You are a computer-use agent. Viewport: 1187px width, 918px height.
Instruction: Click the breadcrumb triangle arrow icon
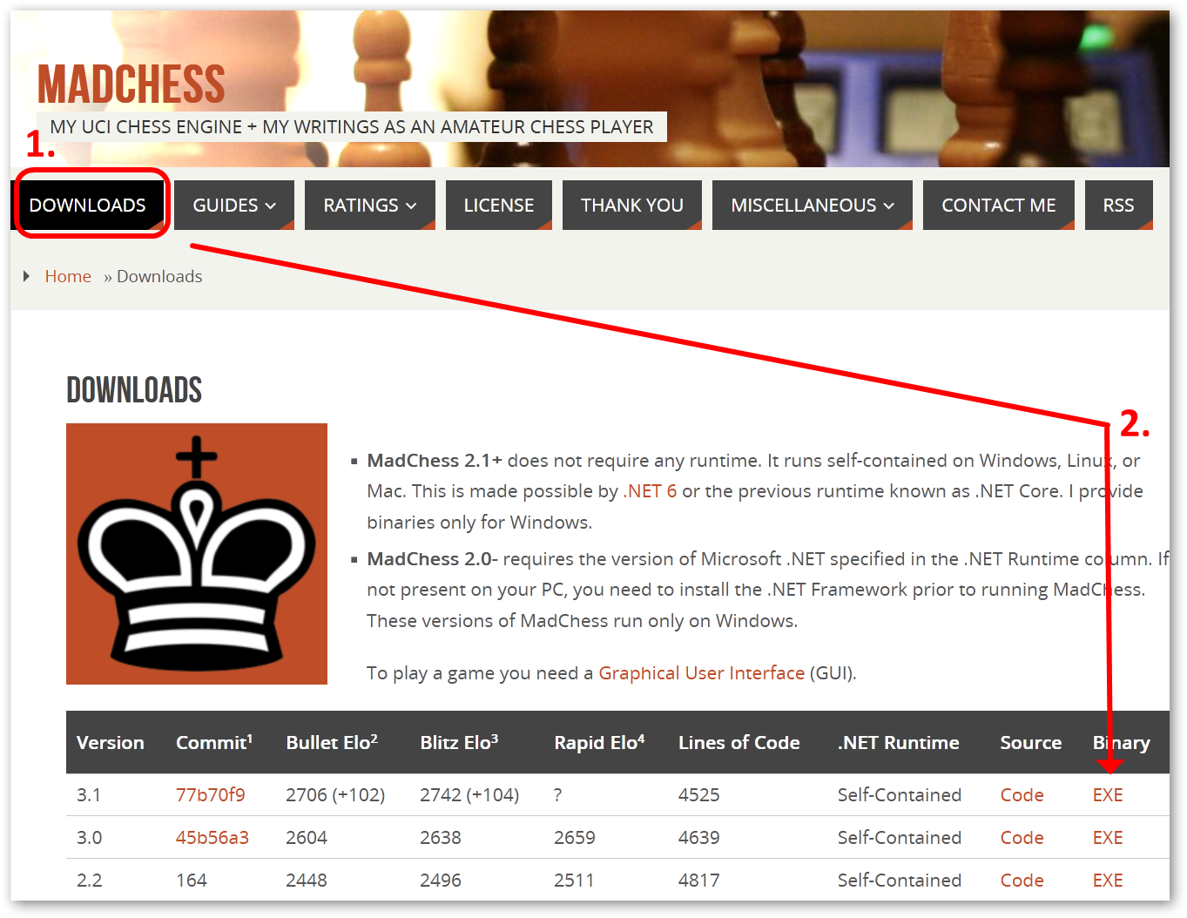click(x=27, y=276)
